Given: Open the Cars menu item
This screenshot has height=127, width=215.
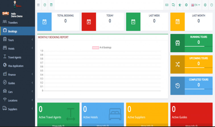Looking at the screenshot, I should click(x=17, y=92).
